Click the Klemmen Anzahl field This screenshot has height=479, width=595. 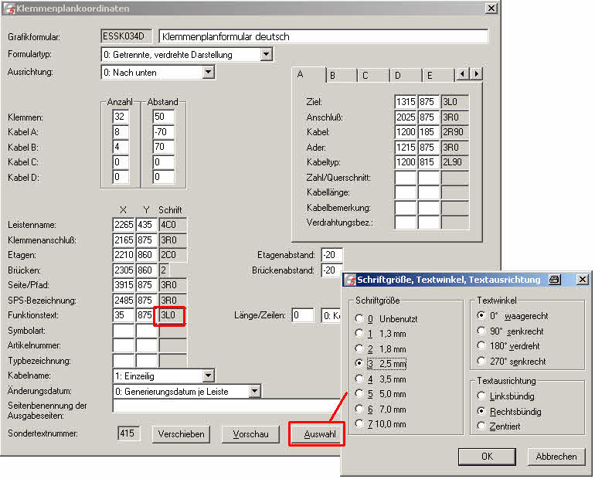(x=121, y=117)
